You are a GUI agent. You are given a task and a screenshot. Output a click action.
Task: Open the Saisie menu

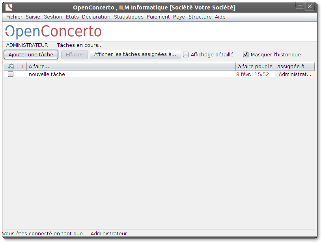click(33, 17)
